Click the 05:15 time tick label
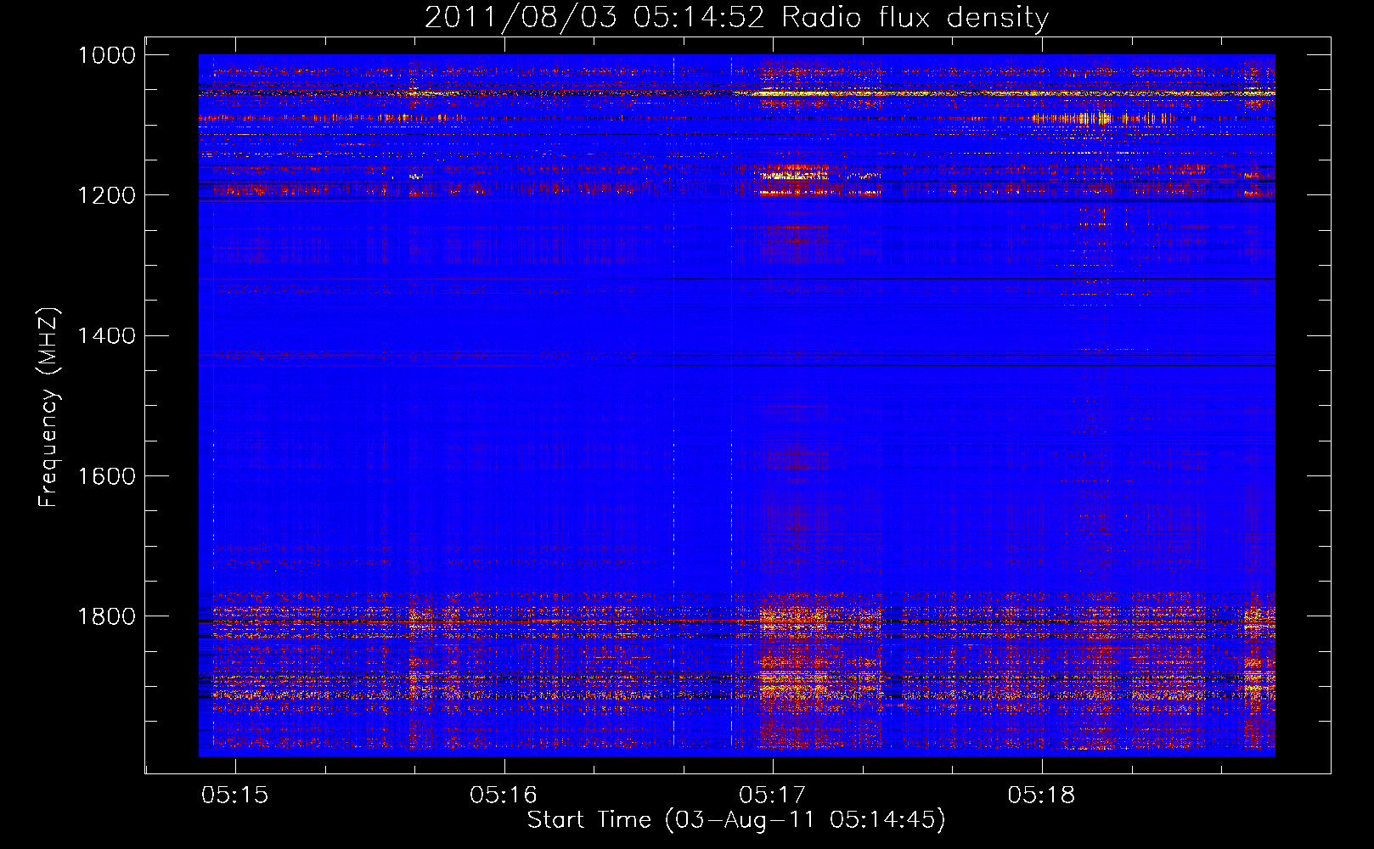This screenshot has width=1374, height=849. coord(235,795)
